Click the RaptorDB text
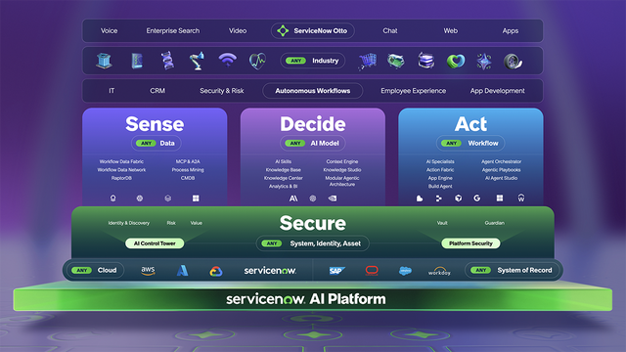626x352 pixels. coord(121,178)
